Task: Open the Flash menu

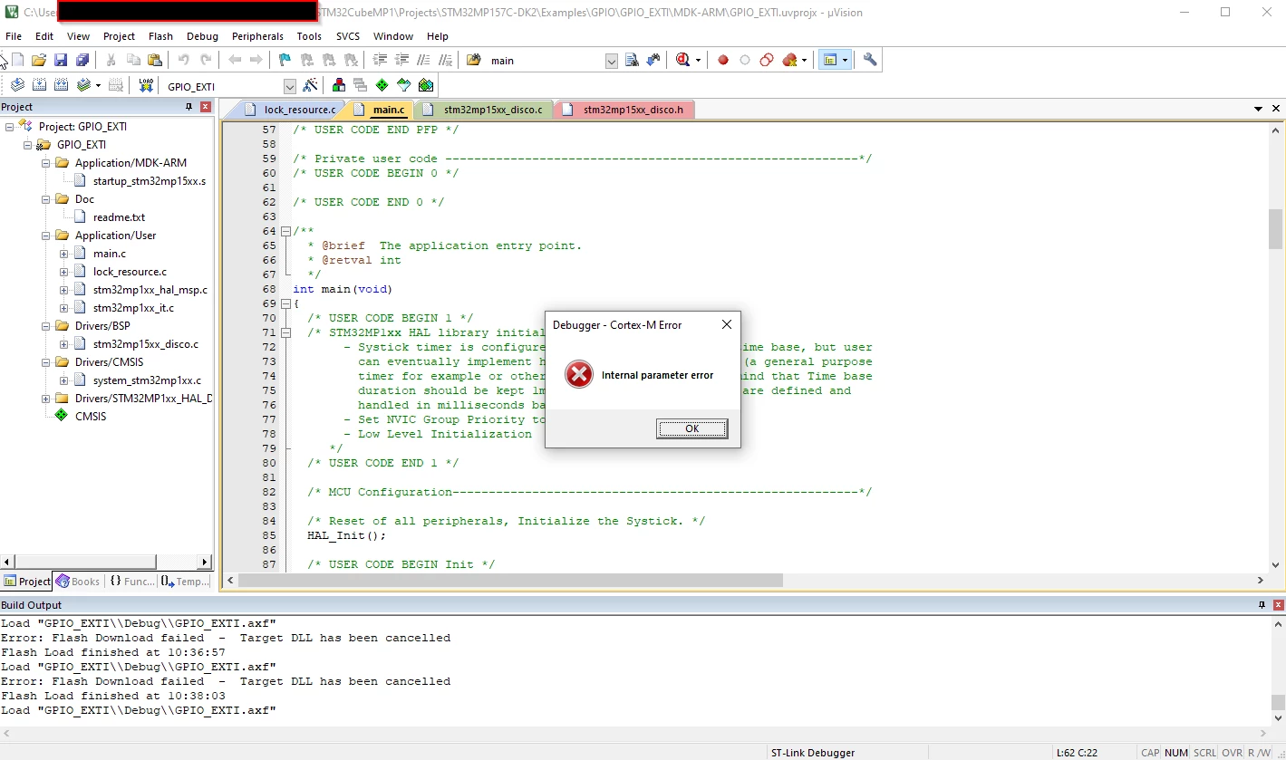Action: click(x=160, y=36)
